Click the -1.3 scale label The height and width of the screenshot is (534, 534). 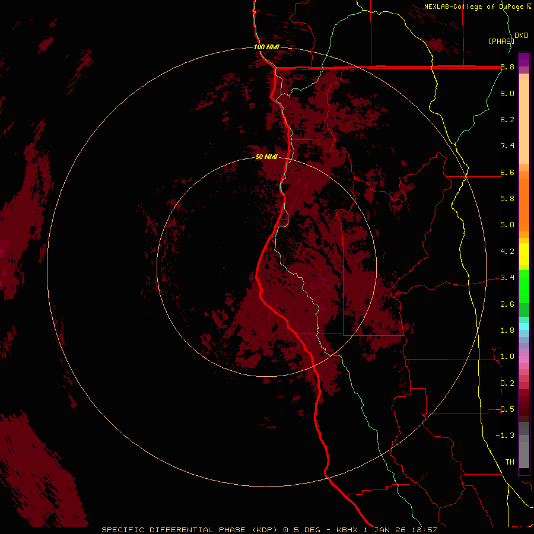pos(506,436)
